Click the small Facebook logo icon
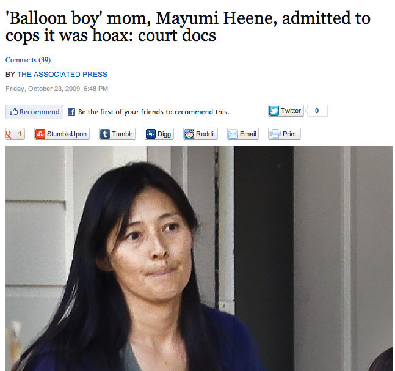The height and width of the screenshot is (371, 395). pos(71,112)
